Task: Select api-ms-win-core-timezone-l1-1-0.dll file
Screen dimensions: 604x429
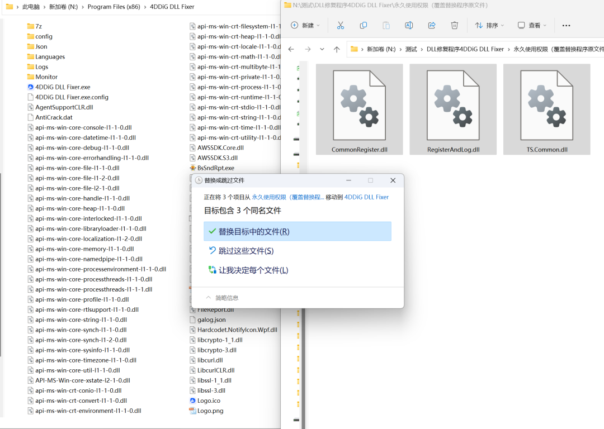Action: click(82, 360)
